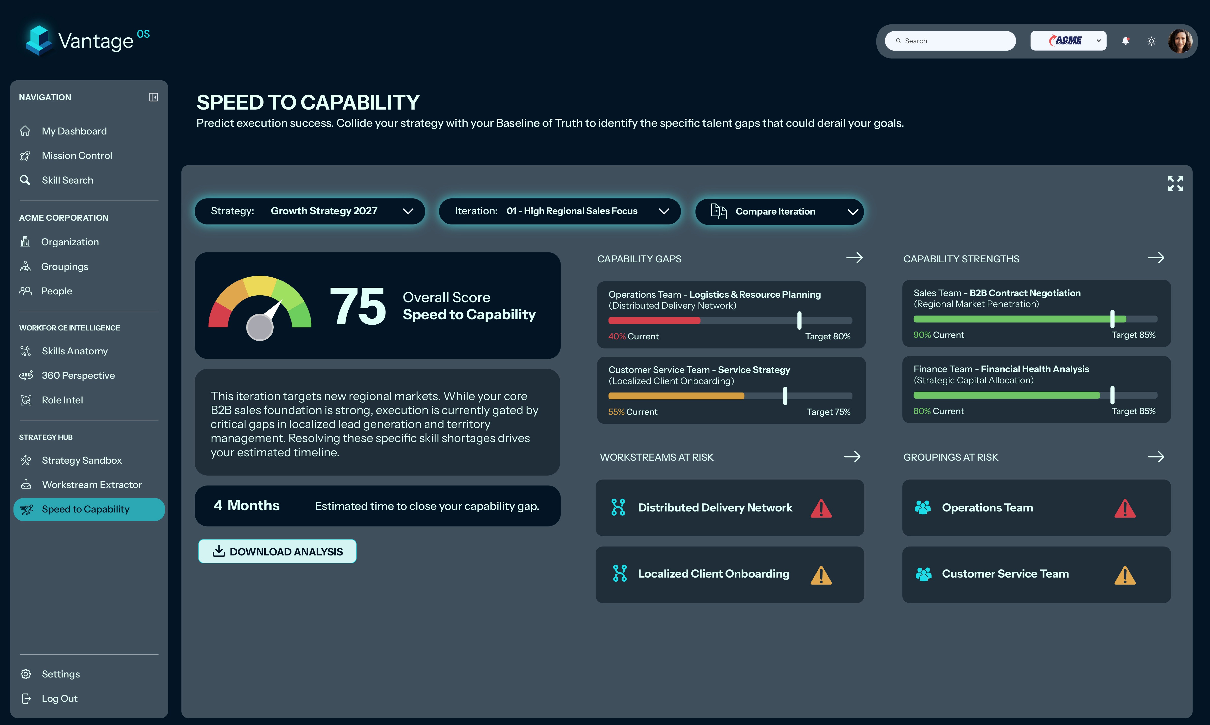Click Logistics & Resource Planning target marker
The image size is (1210, 725).
799,321
